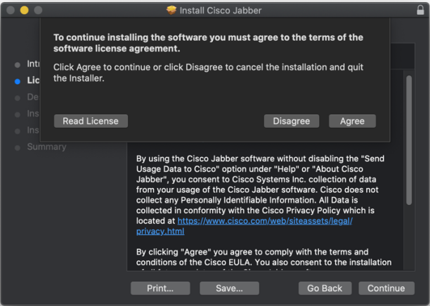The width and height of the screenshot is (430, 306).
Task: Click the dialog's bold license agreement heading
Action: click(208, 43)
